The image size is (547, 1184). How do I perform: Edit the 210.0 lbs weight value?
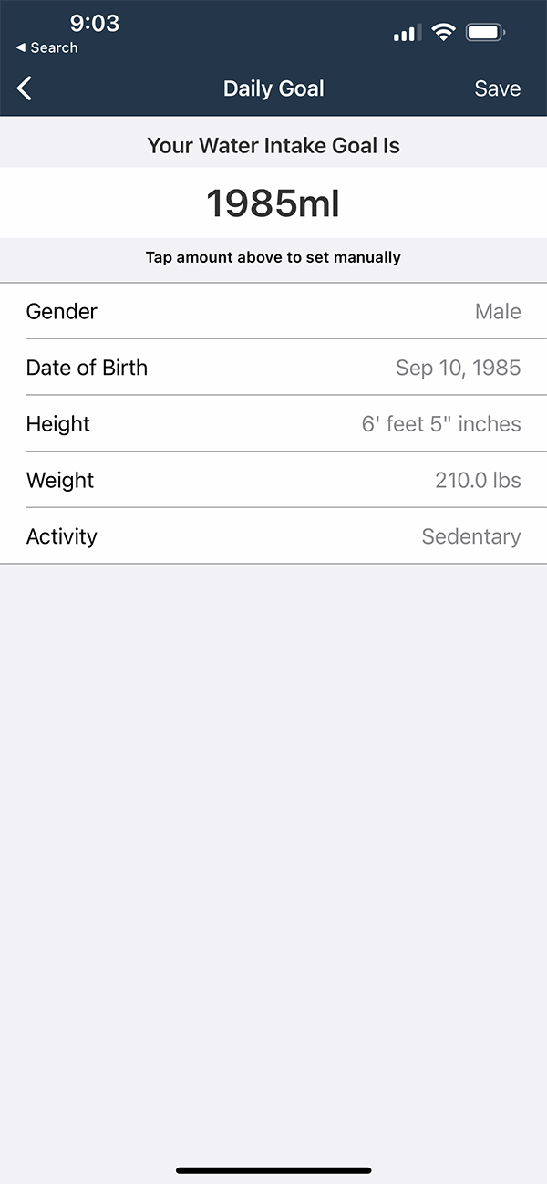coord(478,481)
